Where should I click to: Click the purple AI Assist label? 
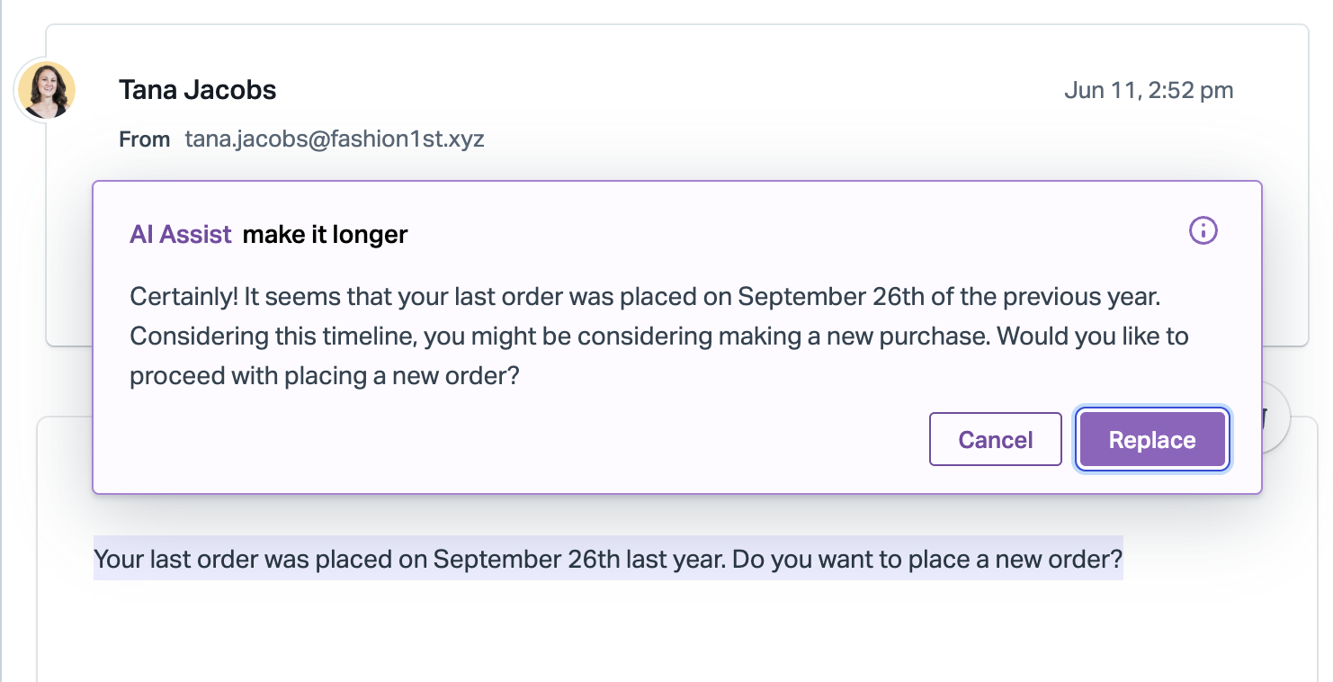(x=181, y=235)
